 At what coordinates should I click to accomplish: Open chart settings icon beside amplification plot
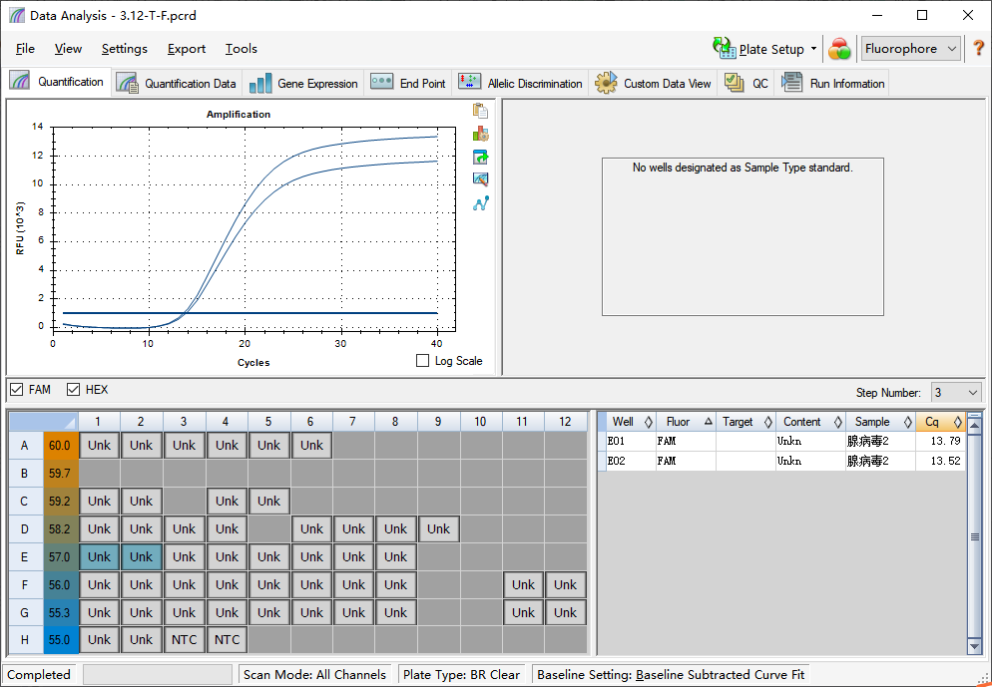pos(480,134)
